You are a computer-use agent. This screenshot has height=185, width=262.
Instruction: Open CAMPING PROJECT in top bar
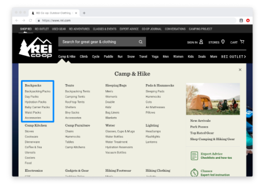tap(200, 29)
